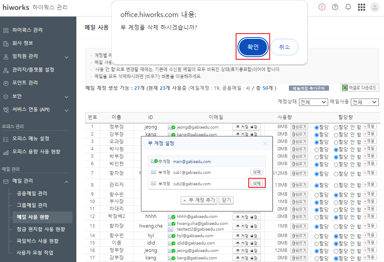Select 할당 안 함 radio for row 1
The image size is (384, 262).
[x=336, y=127]
